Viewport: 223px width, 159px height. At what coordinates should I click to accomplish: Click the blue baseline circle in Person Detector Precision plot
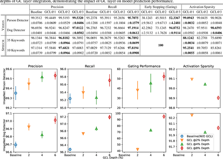coord(15,93)
